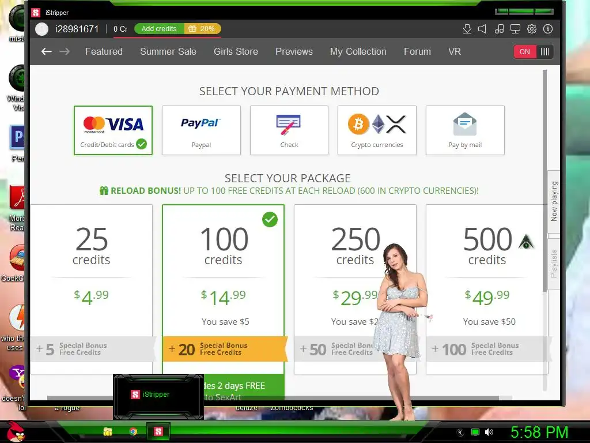Open the Girls Store tab

236,51
